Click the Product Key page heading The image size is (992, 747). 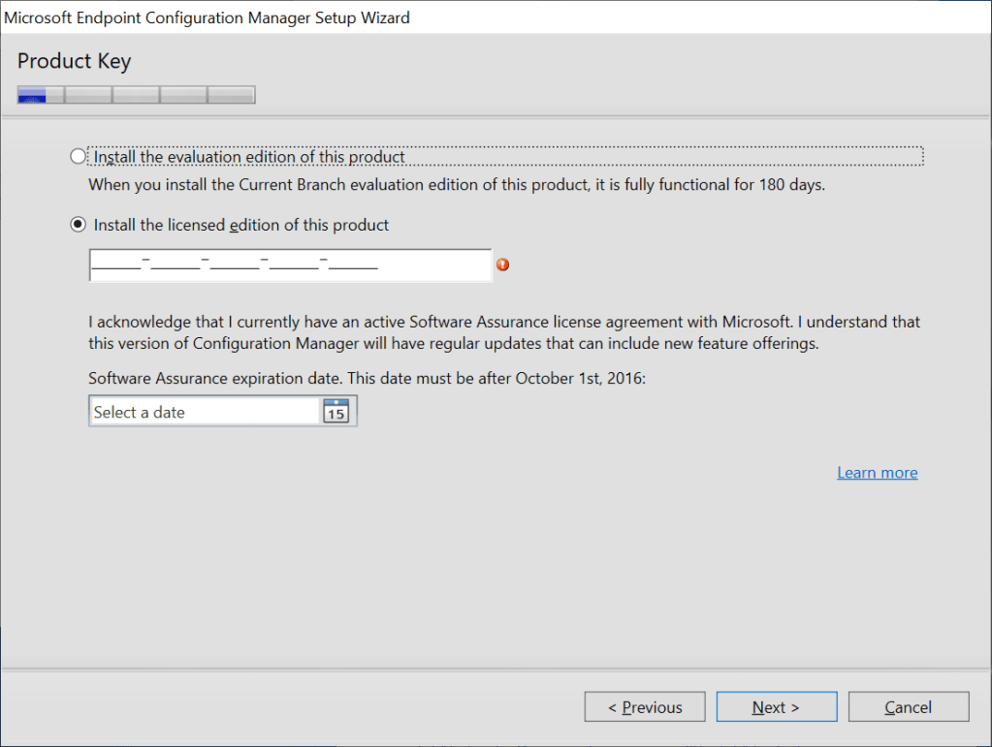coord(74,61)
